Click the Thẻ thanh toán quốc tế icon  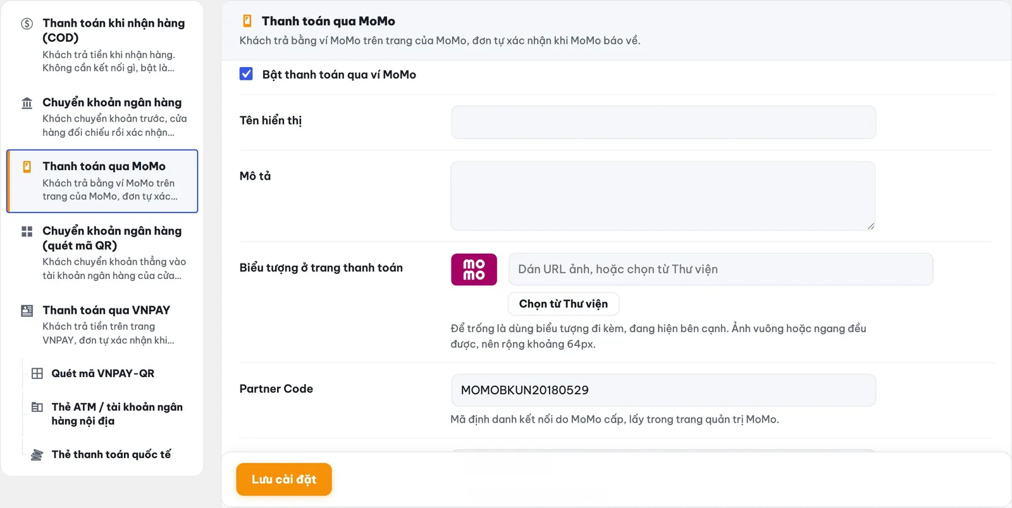(x=37, y=455)
